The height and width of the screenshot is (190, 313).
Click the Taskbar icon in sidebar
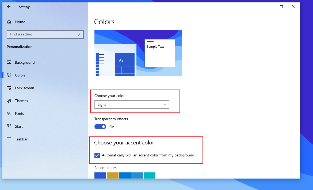(x=9, y=139)
